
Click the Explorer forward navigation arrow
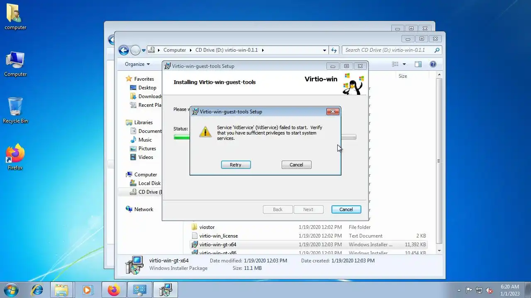pos(135,50)
